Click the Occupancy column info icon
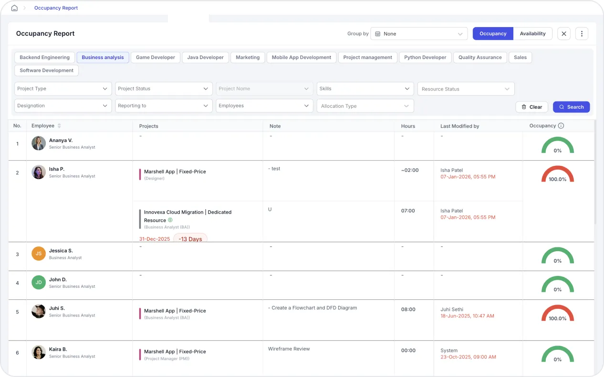The image size is (604, 377). [561, 126]
